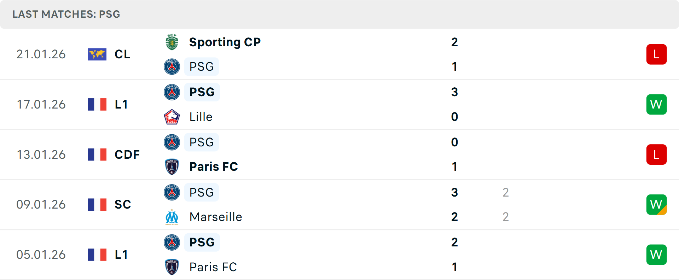Click the Sporting CP club crest
Image resolution: width=679 pixels, height=280 pixels.
point(172,42)
